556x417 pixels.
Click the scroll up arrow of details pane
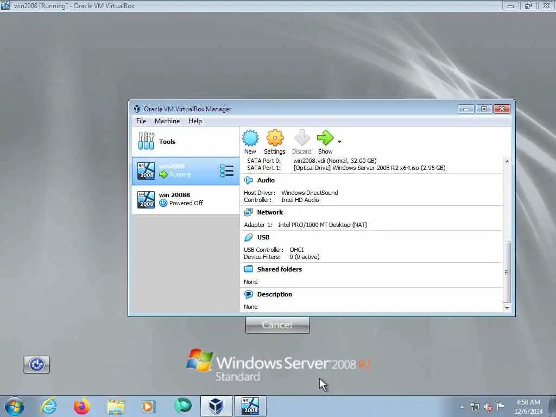tap(507, 161)
